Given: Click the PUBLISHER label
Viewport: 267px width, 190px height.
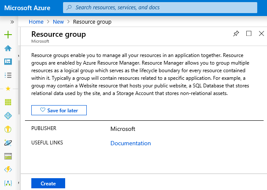Looking at the screenshot, I should [x=44, y=128].
